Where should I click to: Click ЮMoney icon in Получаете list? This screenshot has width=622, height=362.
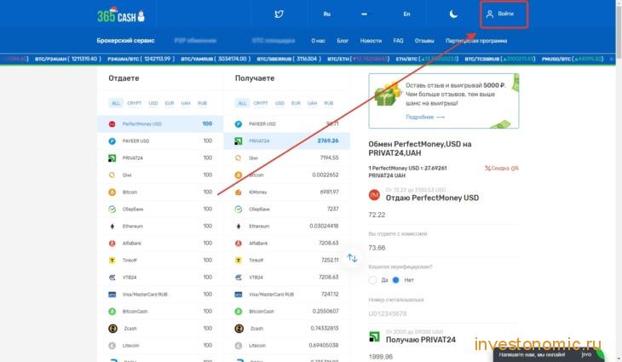coord(239,192)
